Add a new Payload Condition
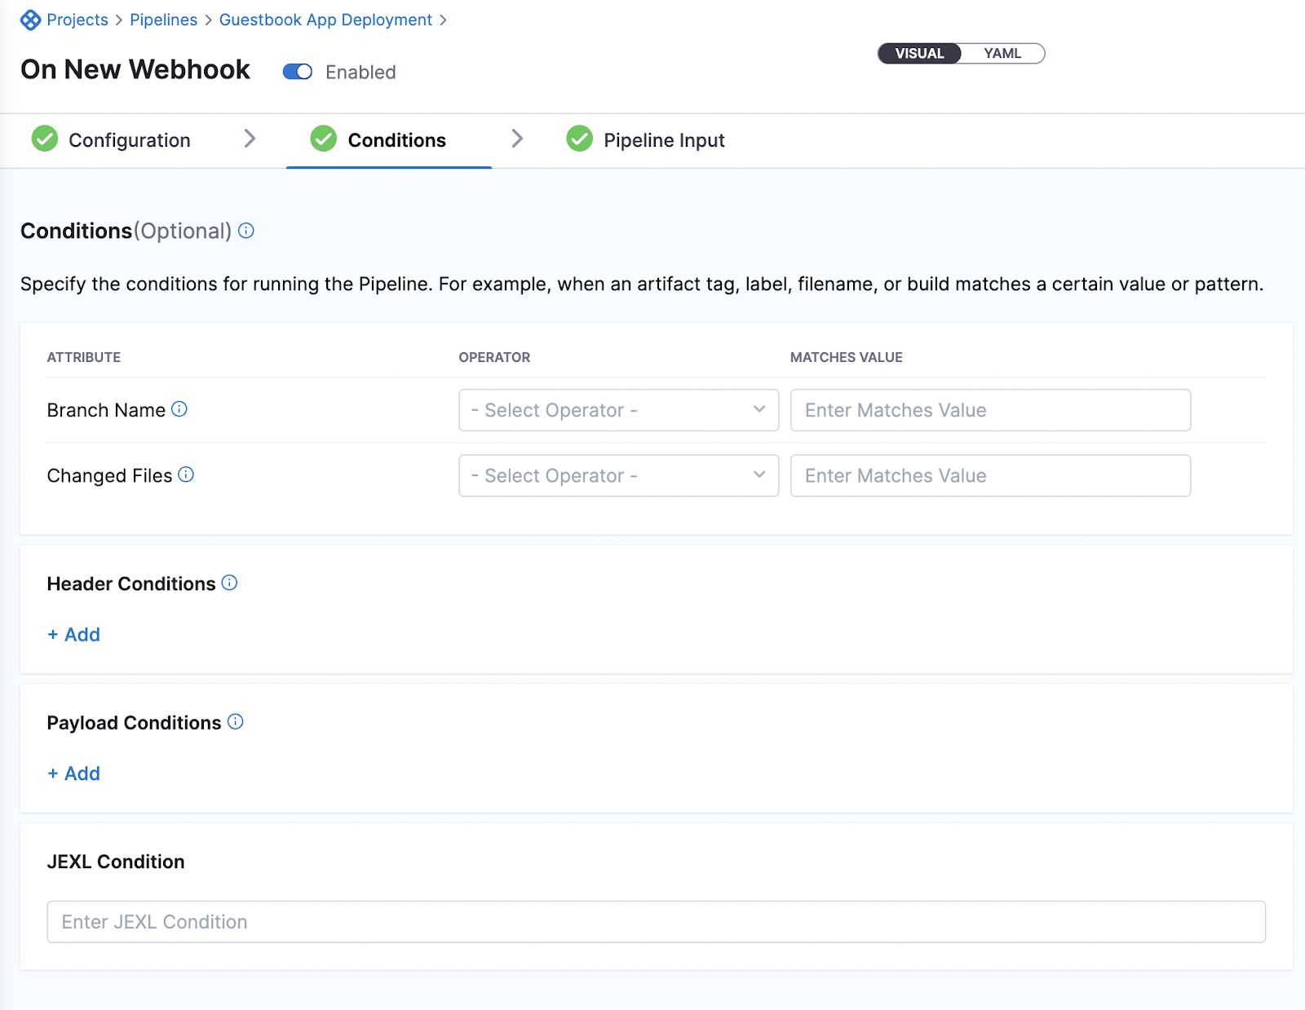Viewport: 1305px width, 1010px height. tap(73, 773)
